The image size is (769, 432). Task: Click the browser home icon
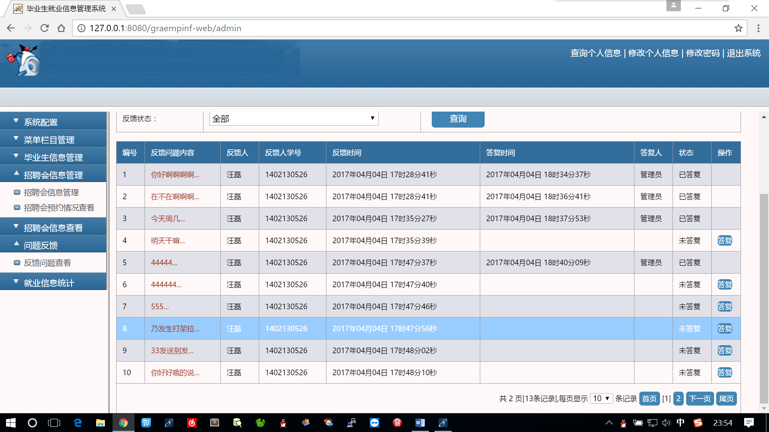pyautogui.click(x=61, y=28)
